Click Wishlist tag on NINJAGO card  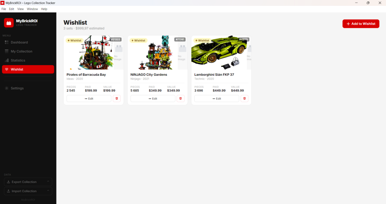coord(138,41)
